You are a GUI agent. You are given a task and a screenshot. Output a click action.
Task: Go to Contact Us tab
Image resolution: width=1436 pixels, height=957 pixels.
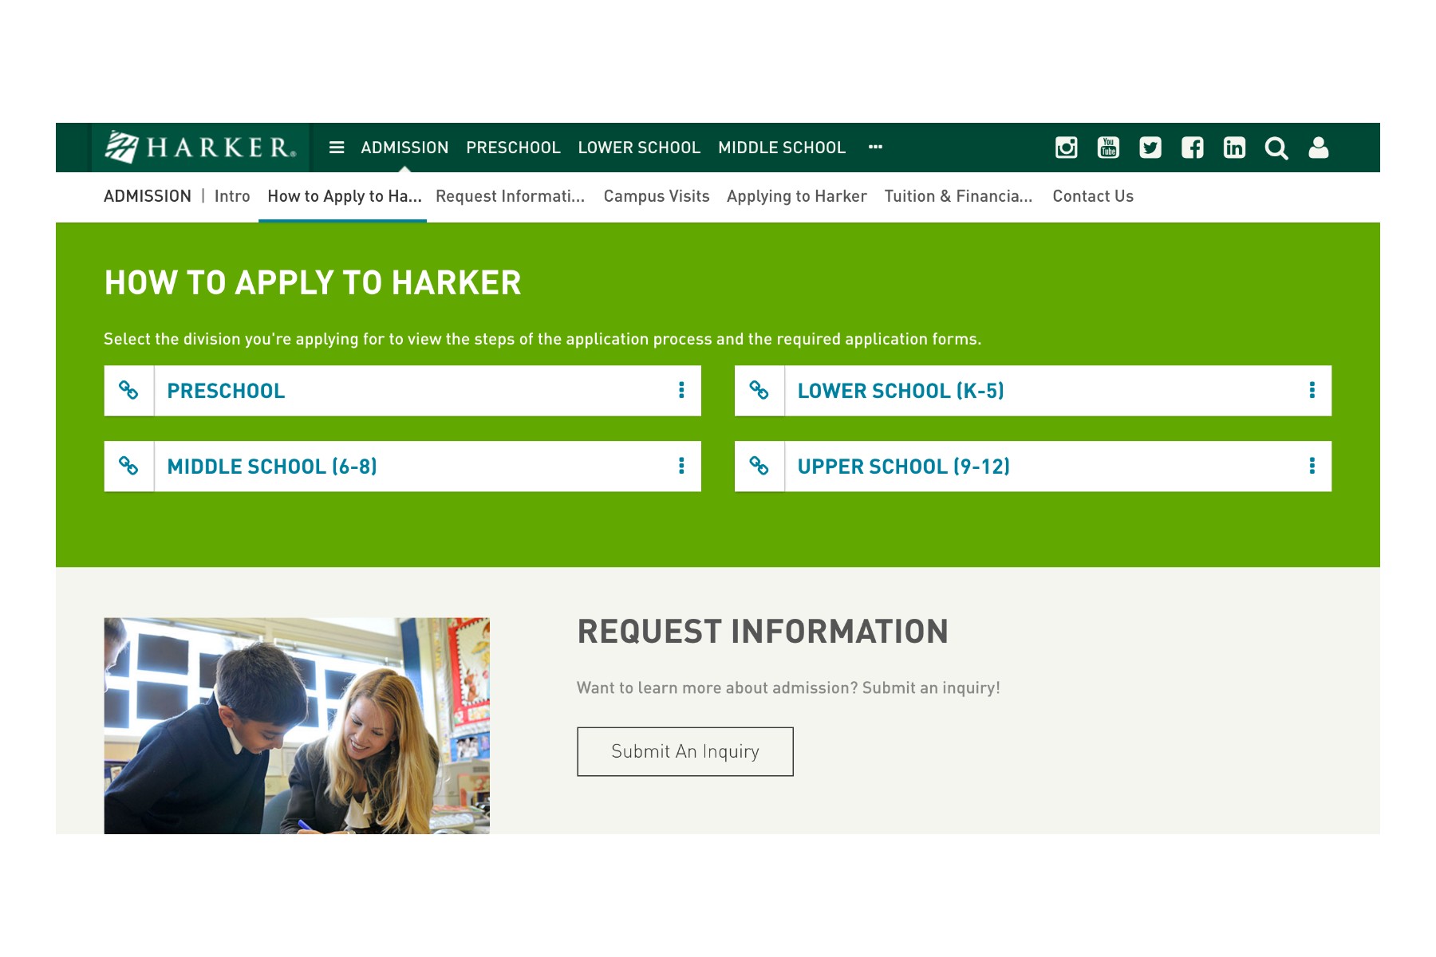point(1093,196)
